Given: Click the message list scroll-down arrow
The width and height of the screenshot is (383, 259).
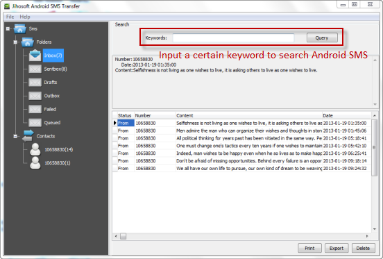Looking at the screenshot, I should (375, 229).
